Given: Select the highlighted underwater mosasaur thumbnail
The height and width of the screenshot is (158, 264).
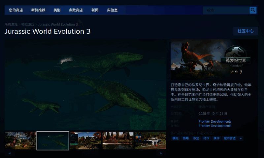Looking at the screenshot, I should point(53,141).
